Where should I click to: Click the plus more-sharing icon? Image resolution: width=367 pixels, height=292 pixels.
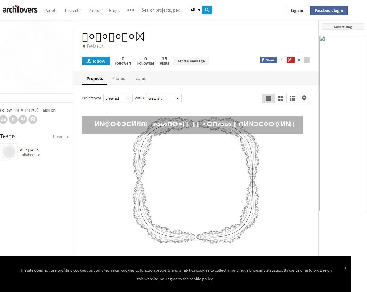[x=307, y=60]
